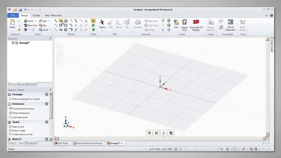Click the options panel vertical scrollbar
The height and width of the screenshot is (158, 281).
coord(51,107)
